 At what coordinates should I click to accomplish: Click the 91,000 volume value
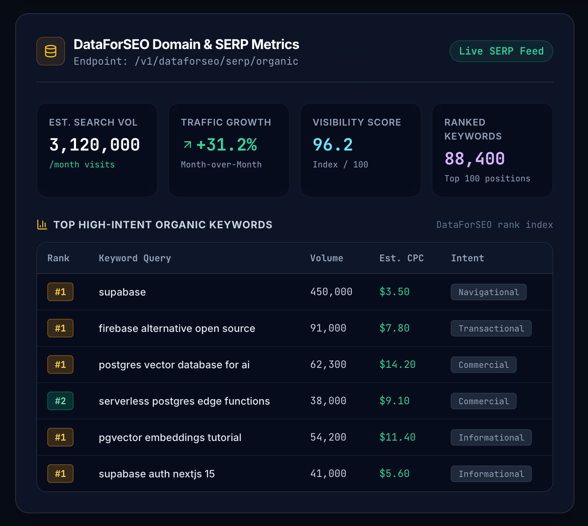pos(328,328)
